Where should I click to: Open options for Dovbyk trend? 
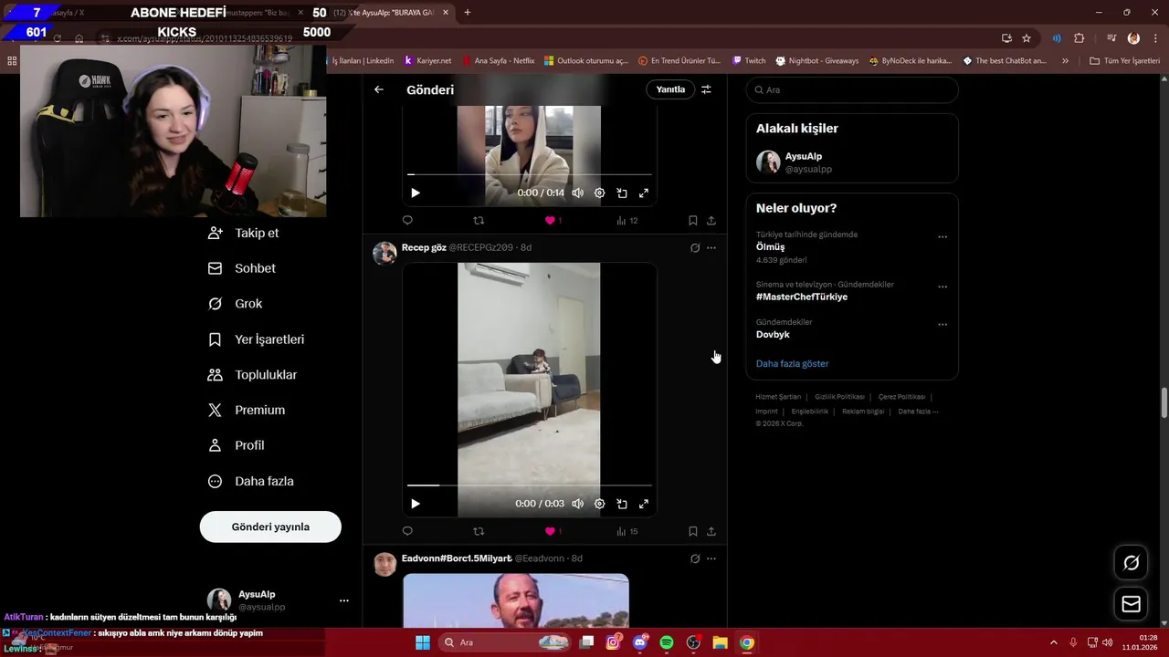(x=943, y=324)
